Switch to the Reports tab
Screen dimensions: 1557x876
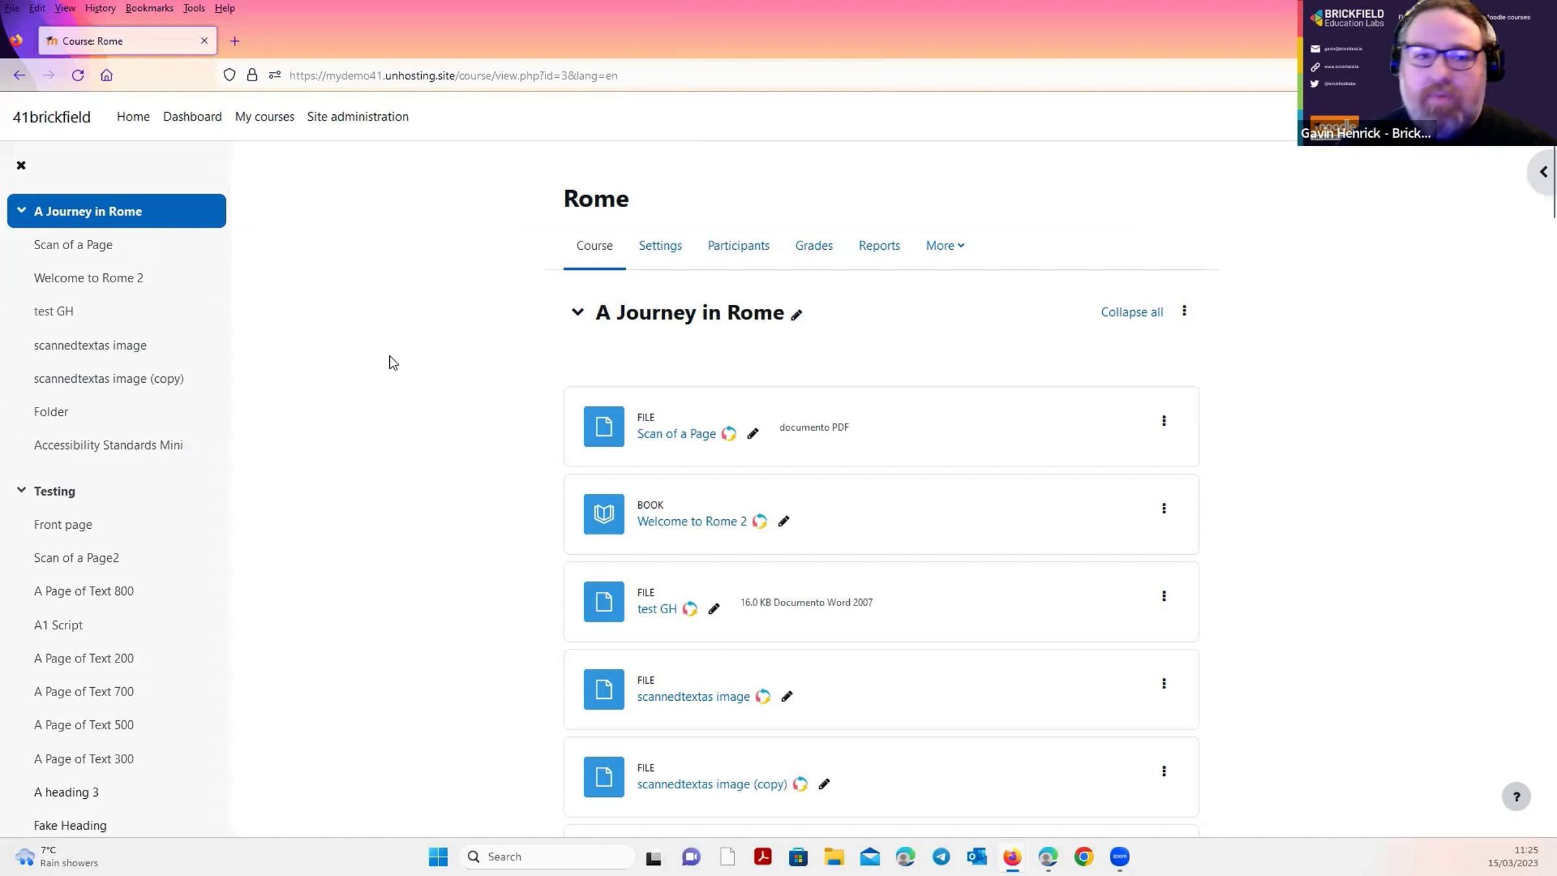click(x=879, y=245)
